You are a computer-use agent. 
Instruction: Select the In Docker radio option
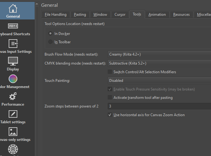tap(50, 34)
